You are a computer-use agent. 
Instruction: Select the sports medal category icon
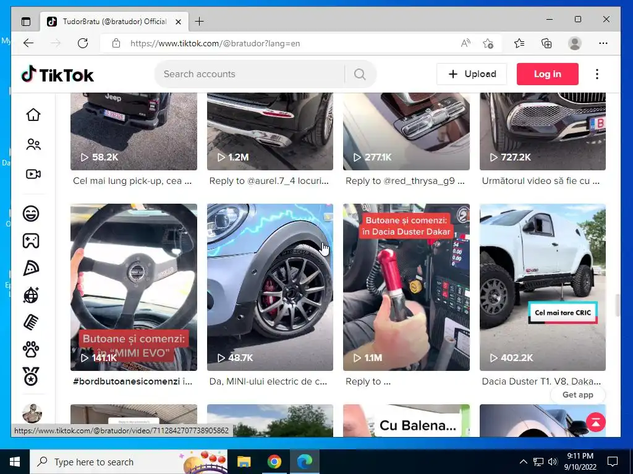click(31, 377)
